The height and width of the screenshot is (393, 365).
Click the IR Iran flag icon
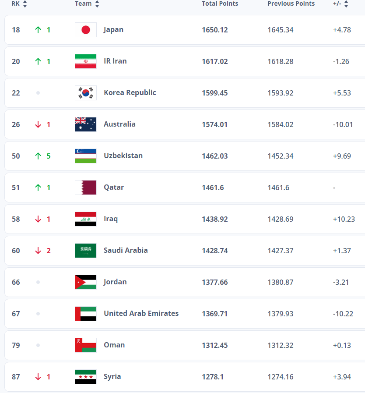tap(86, 61)
